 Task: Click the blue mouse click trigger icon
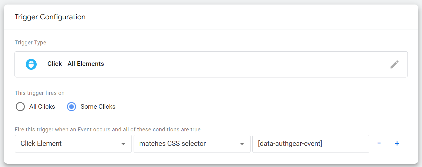tap(31, 64)
